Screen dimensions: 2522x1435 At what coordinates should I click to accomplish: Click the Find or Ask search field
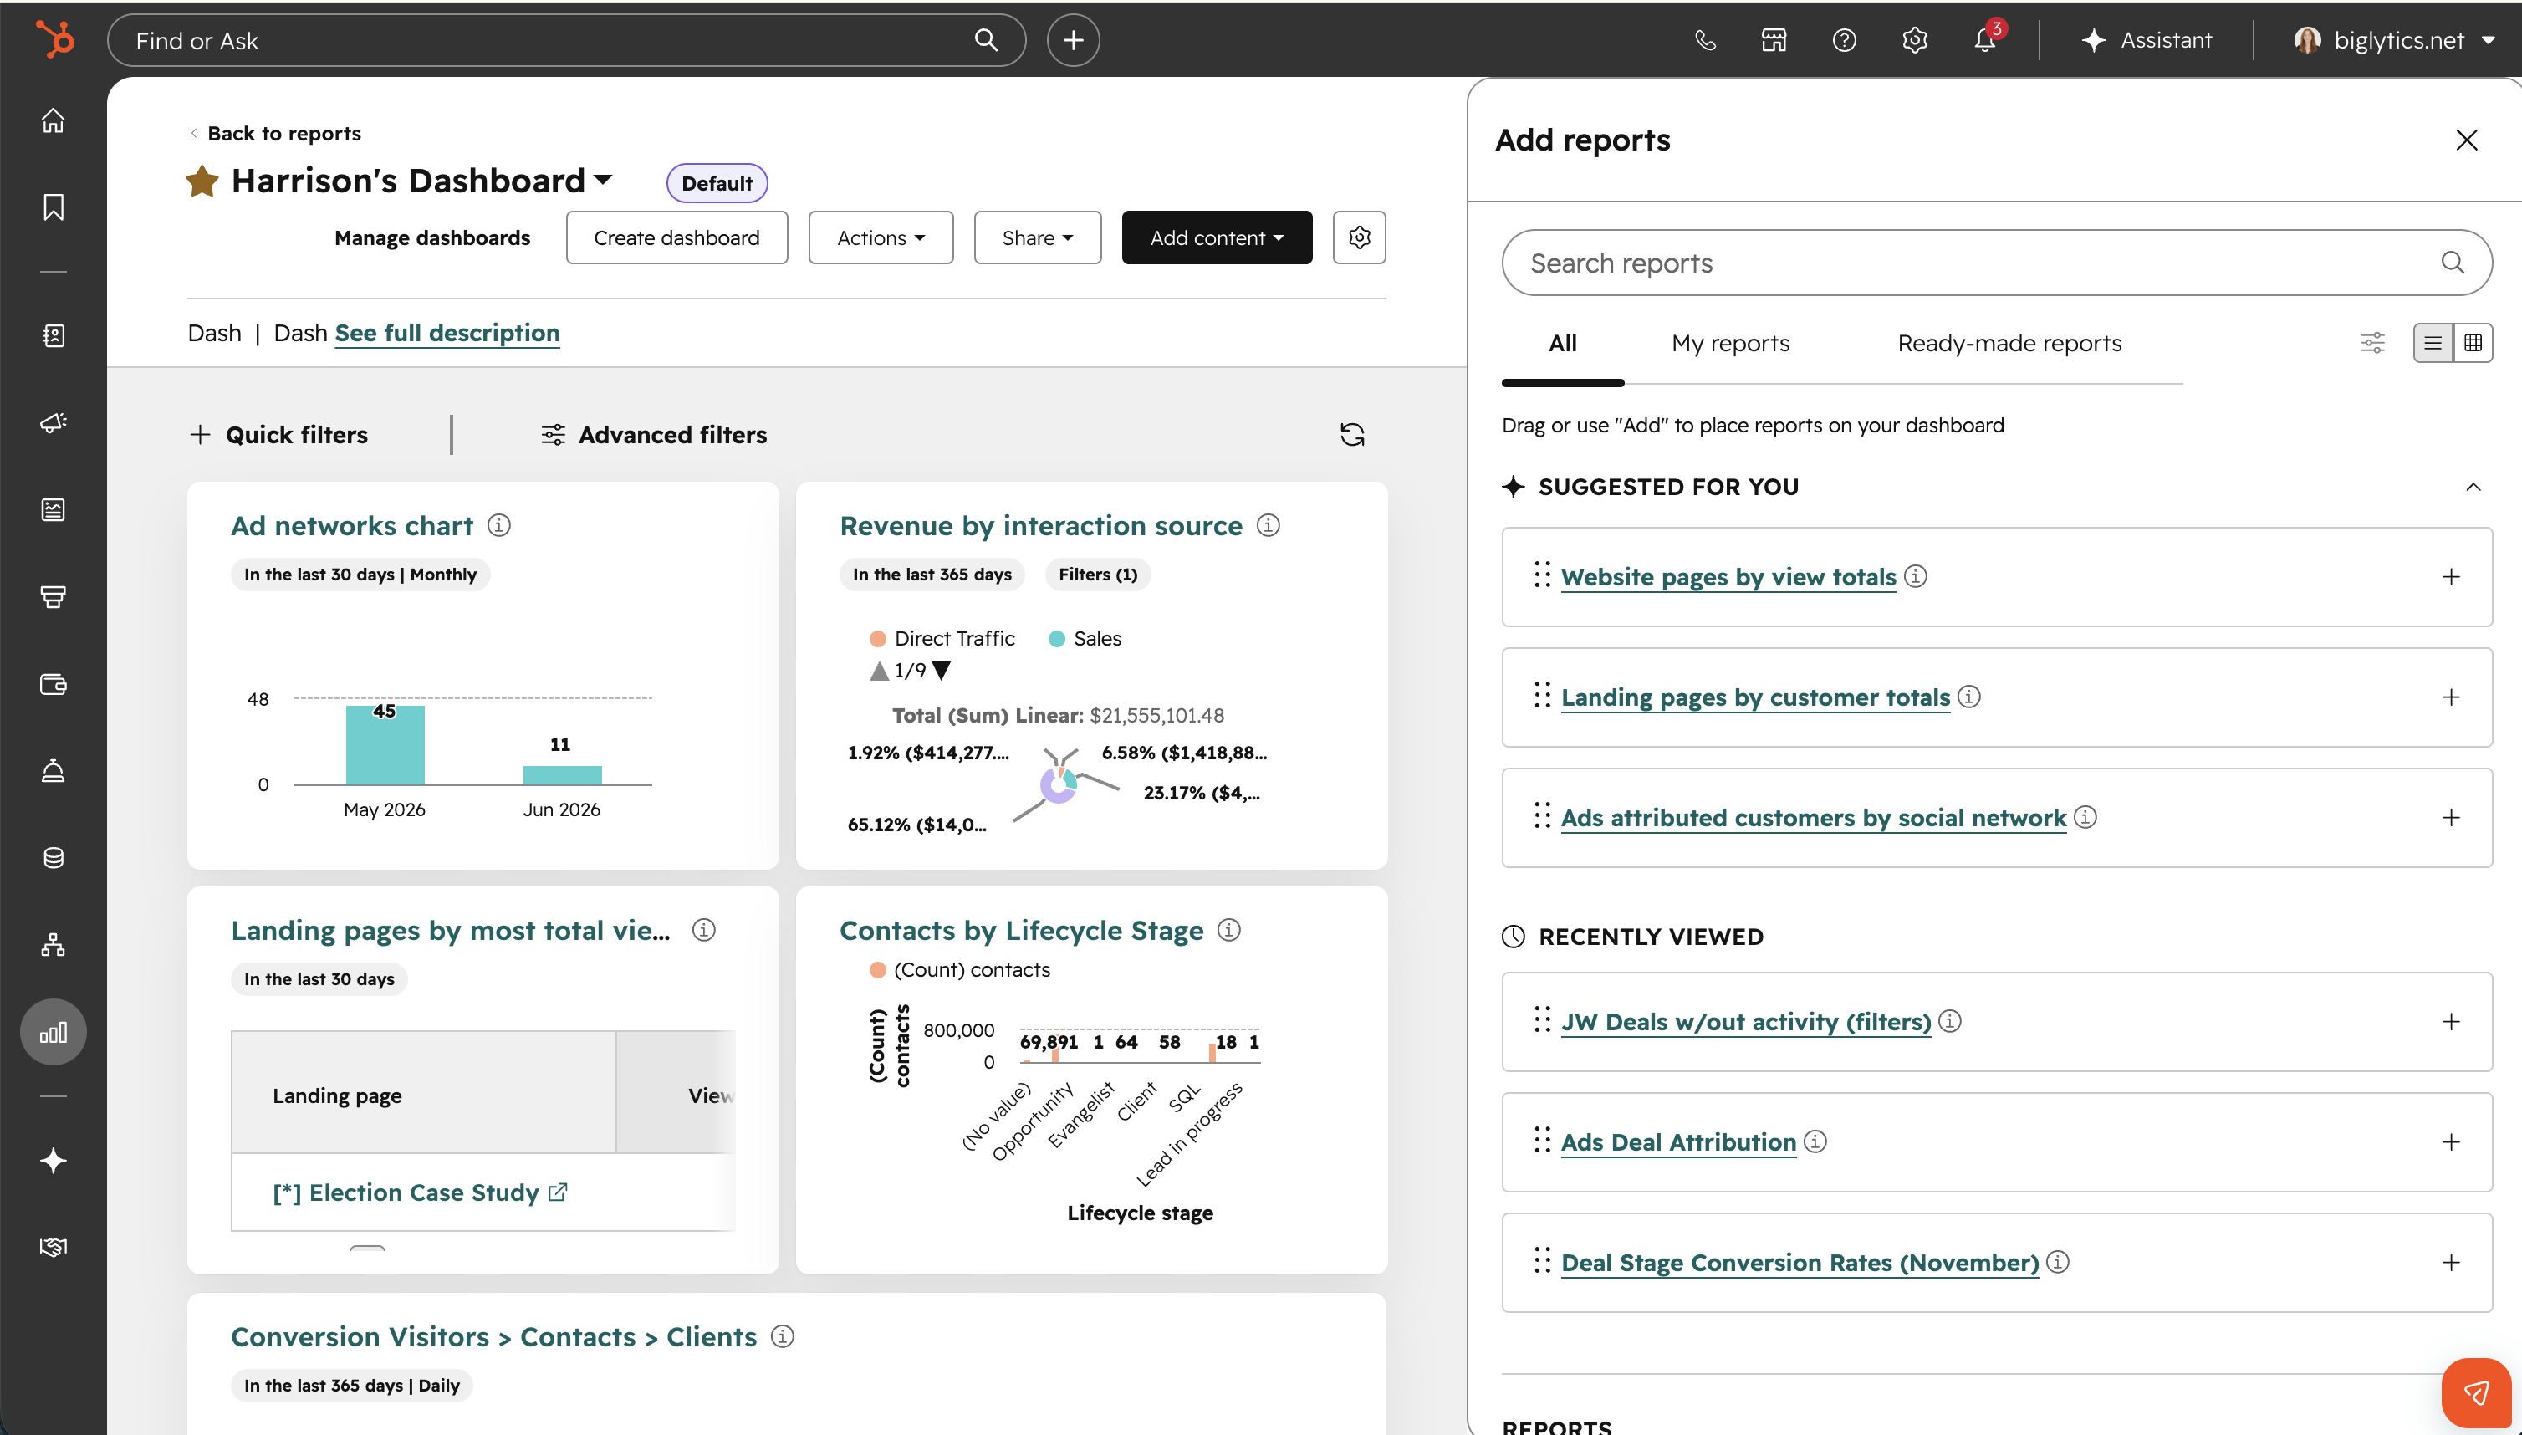pos(567,40)
